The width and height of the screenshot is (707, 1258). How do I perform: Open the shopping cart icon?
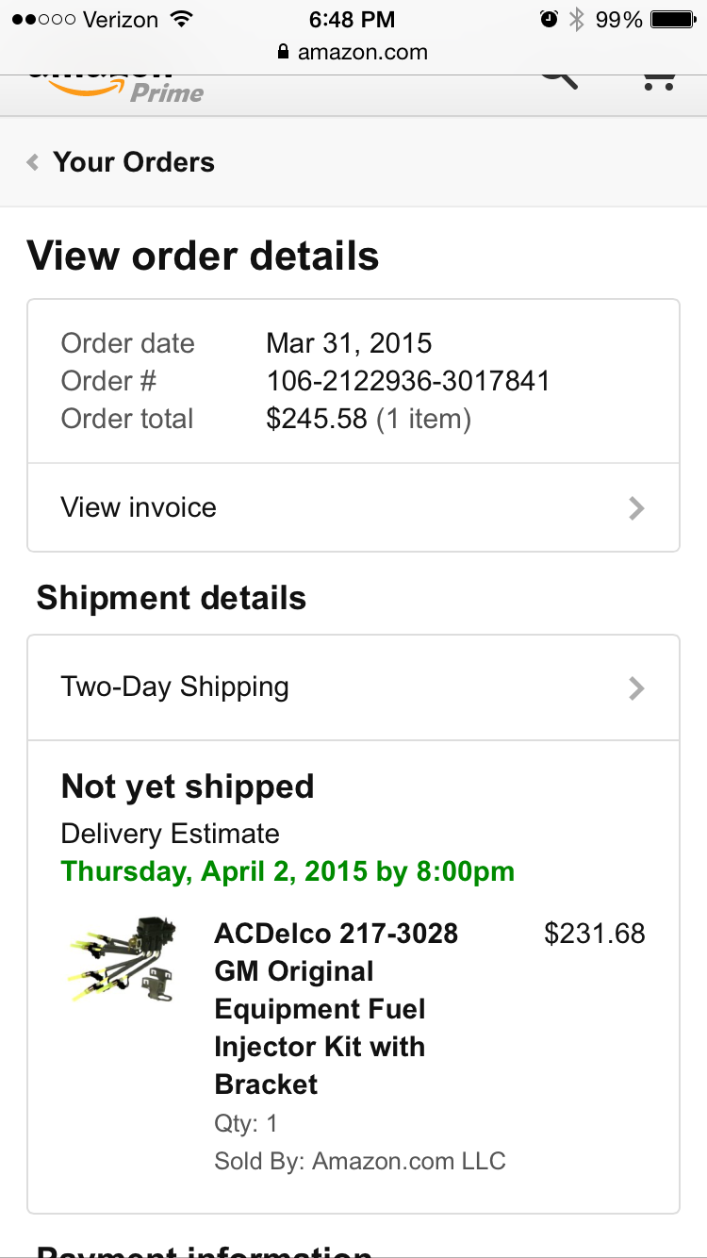pyautogui.click(x=658, y=79)
